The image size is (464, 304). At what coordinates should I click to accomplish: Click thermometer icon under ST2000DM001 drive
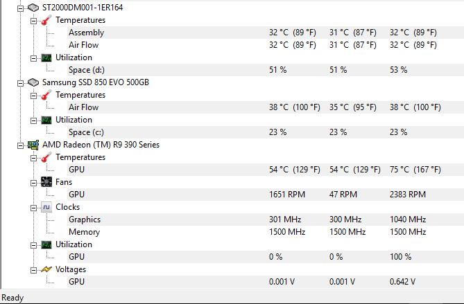(x=46, y=20)
